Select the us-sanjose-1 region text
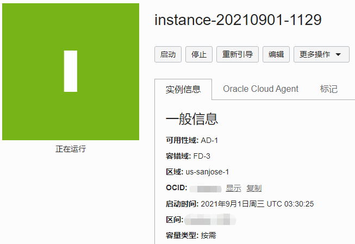This screenshot has height=244, width=355. (208, 172)
